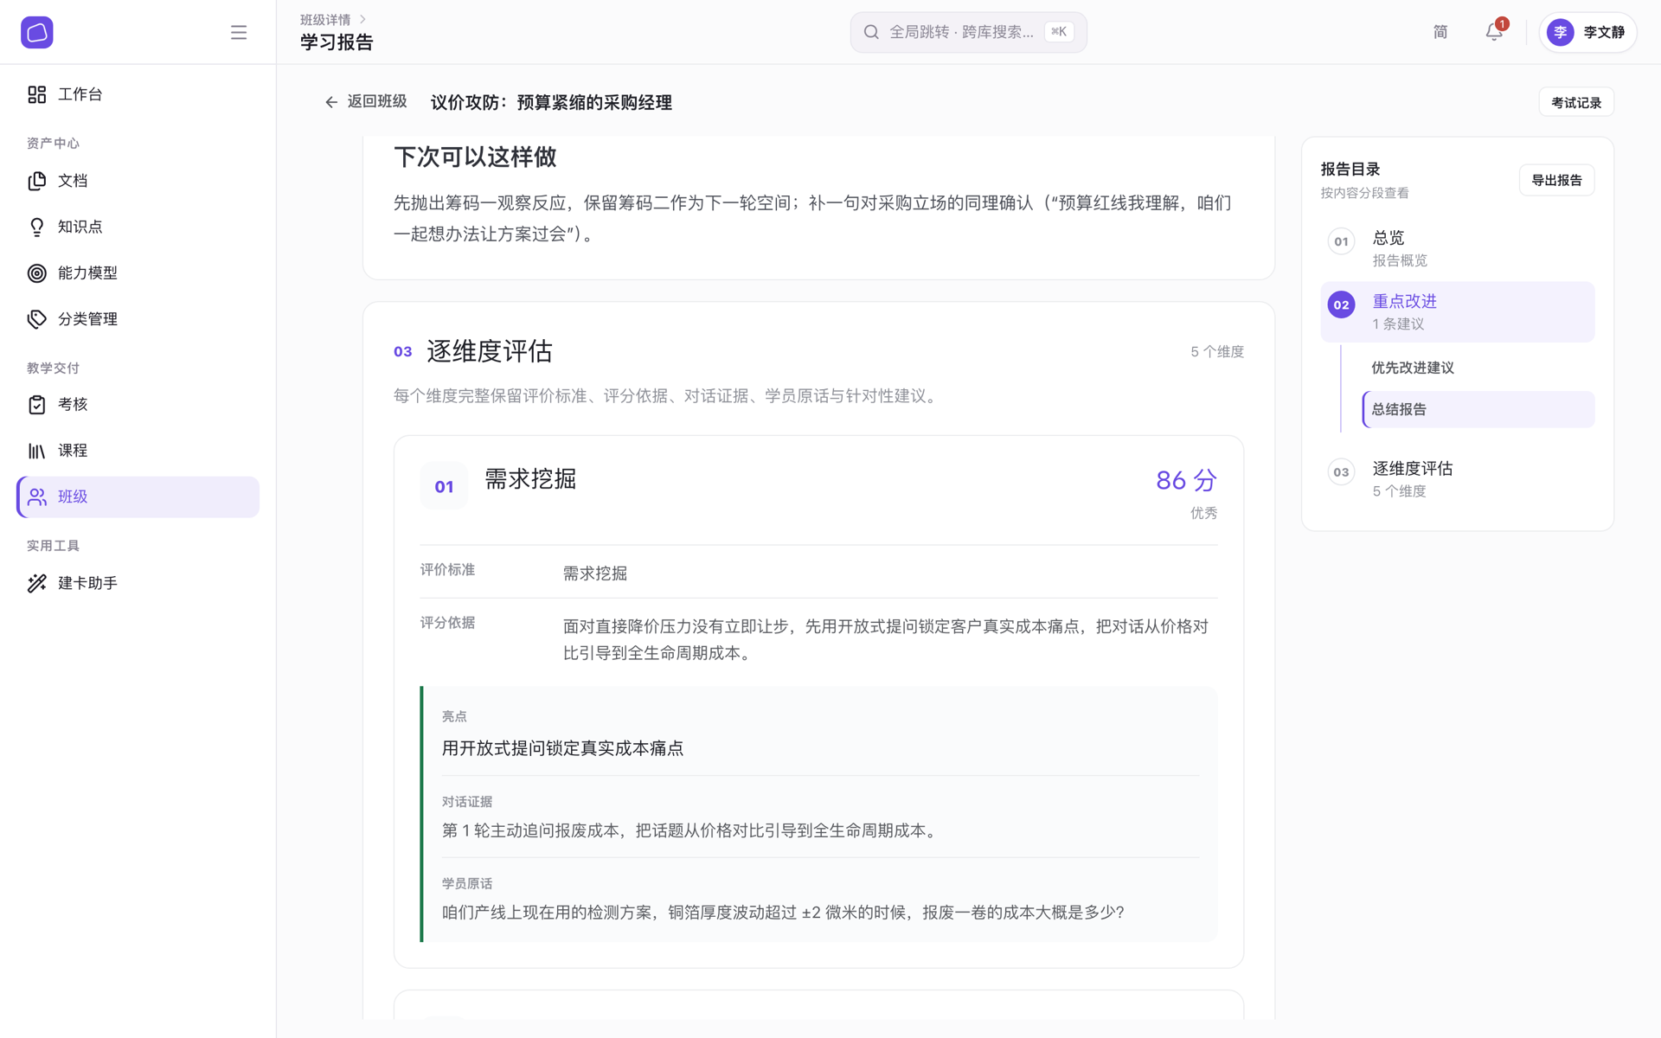The height and width of the screenshot is (1038, 1661).
Task: Click the 需求挖掘 card title
Action: coord(530,479)
